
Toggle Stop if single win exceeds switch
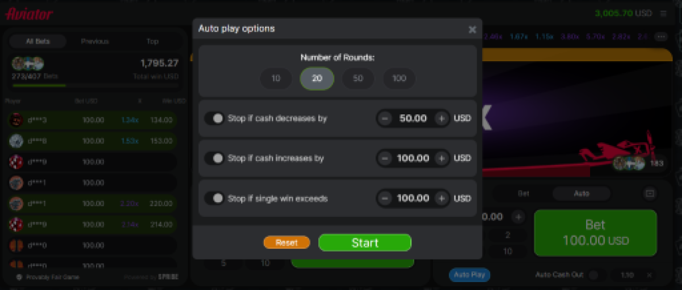[214, 198]
